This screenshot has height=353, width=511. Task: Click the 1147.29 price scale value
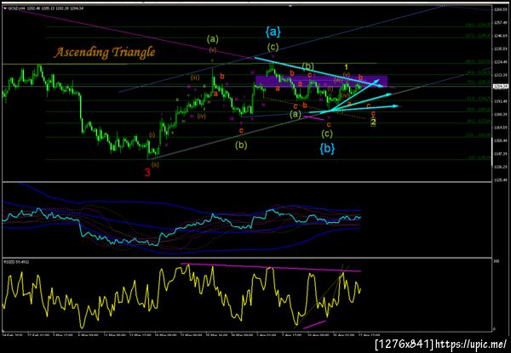pos(500,154)
